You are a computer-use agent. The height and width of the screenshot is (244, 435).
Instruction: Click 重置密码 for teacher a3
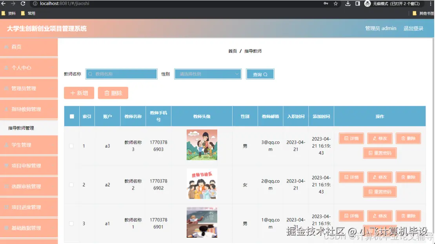(x=380, y=153)
